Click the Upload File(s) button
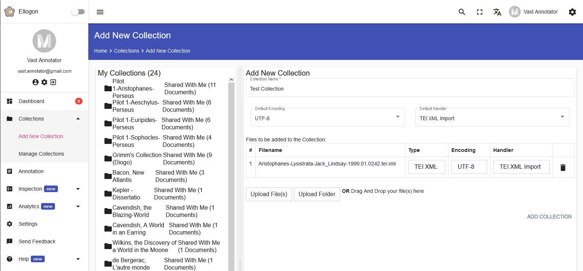The width and height of the screenshot is (583, 271). 269,194
